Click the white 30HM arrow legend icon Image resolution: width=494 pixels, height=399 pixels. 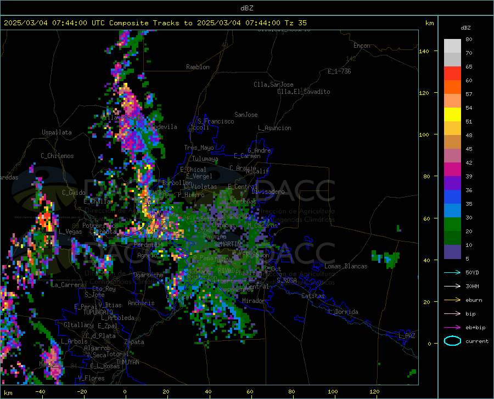pos(452,286)
